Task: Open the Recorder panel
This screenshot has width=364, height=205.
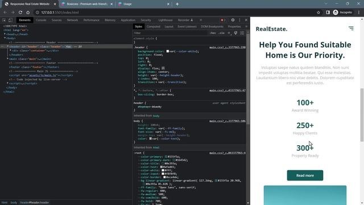Action: (185, 20)
